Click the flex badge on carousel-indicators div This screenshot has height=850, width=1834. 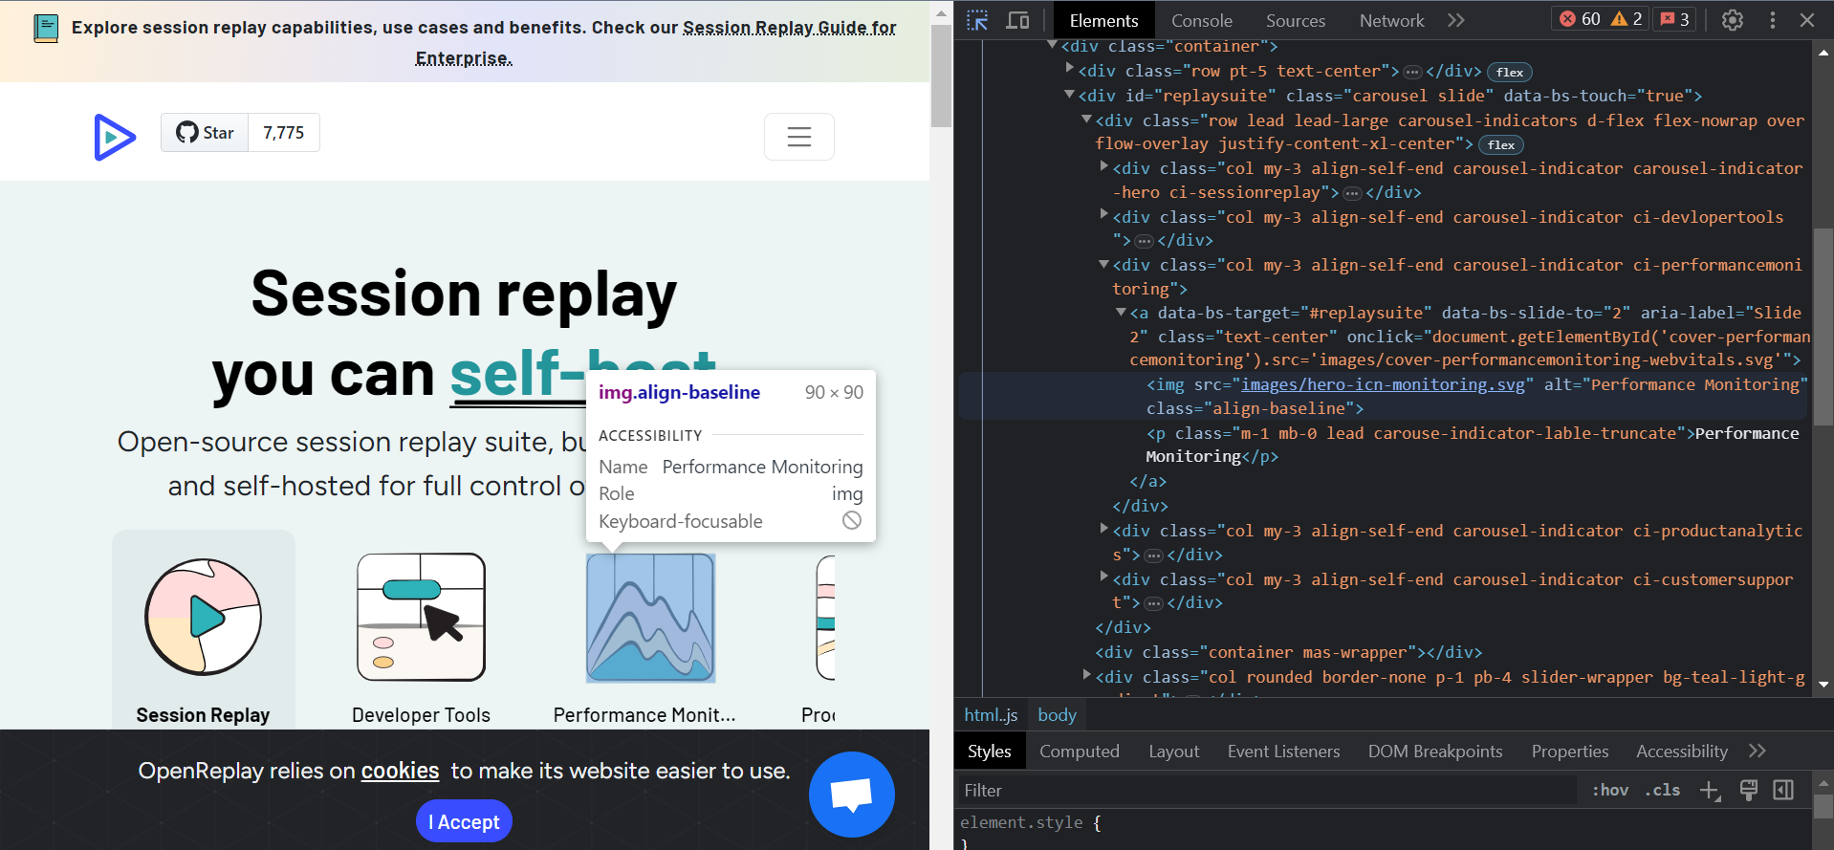click(1501, 144)
